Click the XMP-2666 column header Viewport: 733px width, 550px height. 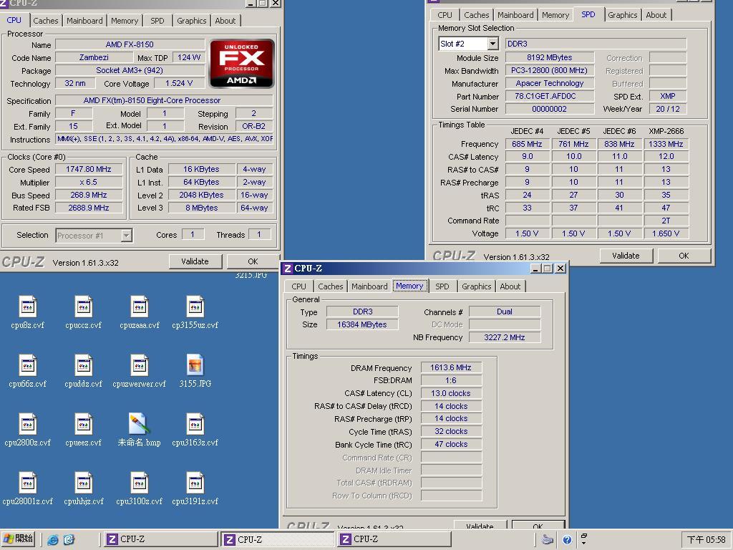tap(666, 131)
